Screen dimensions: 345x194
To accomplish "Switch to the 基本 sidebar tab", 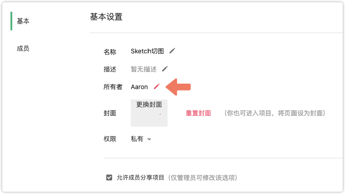I will pos(23,21).
